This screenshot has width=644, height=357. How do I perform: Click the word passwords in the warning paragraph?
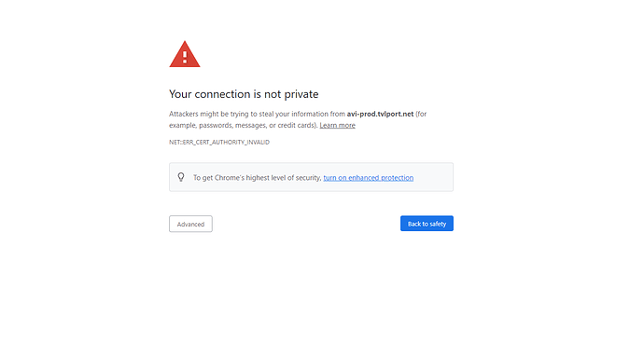[216, 126]
